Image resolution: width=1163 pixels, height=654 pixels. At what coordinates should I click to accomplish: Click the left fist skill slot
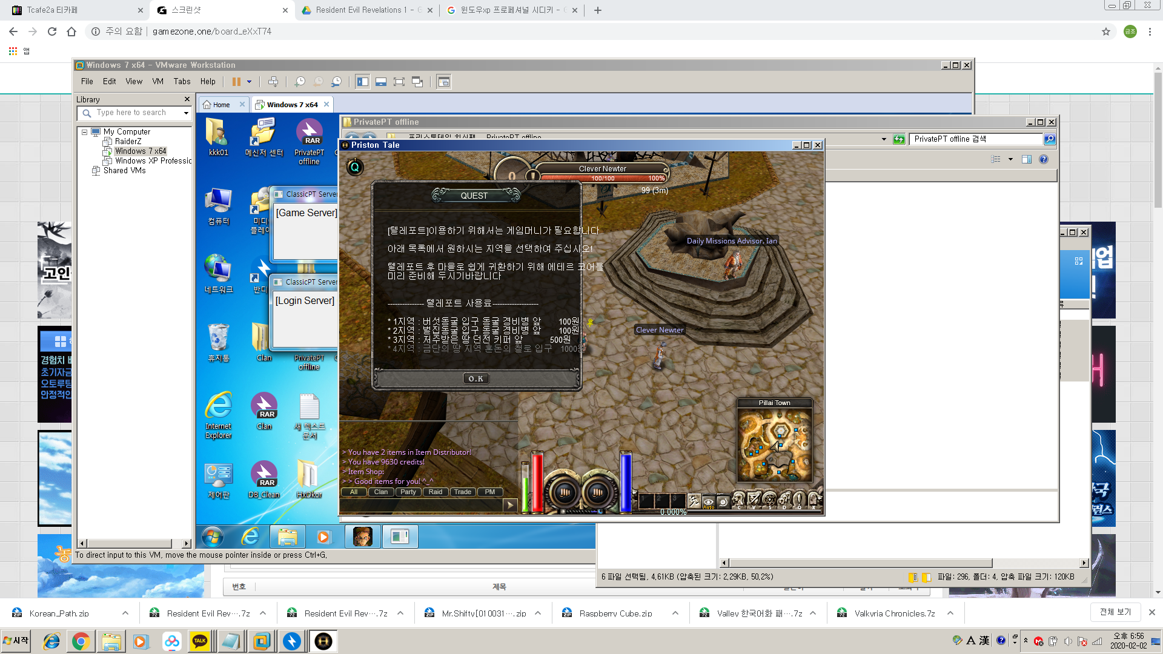[565, 492]
